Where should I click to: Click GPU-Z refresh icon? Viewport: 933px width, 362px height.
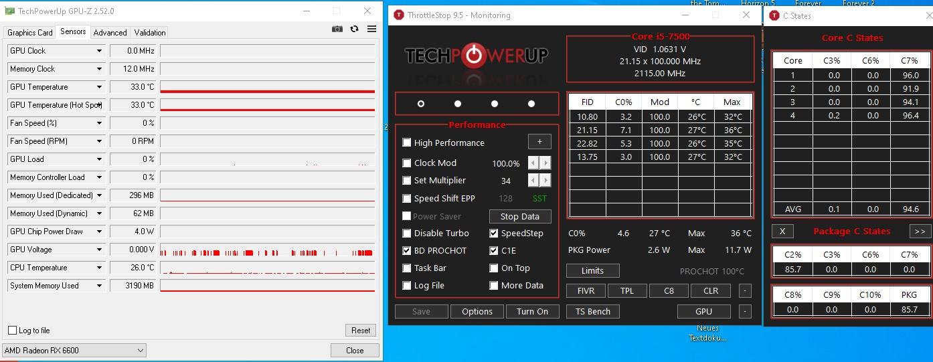point(355,29)
